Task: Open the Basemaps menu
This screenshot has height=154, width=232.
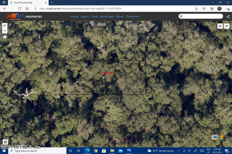Action: (107, 16)
